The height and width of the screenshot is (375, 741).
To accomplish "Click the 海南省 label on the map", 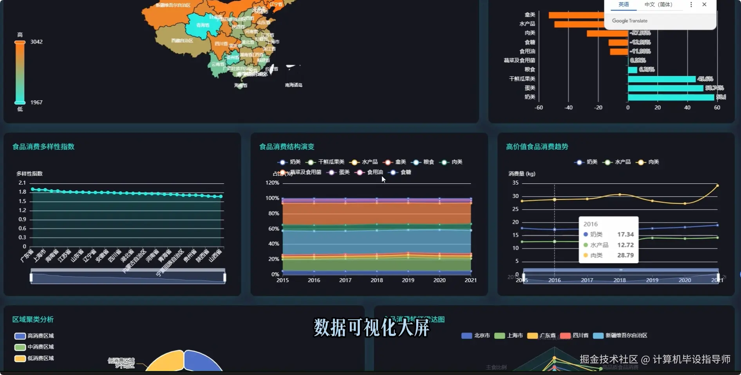I will [240, 85].
